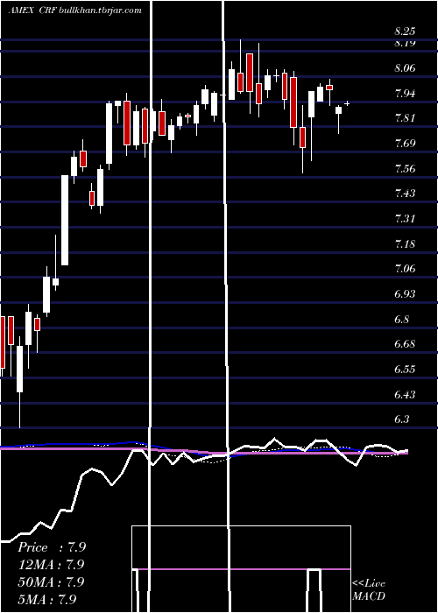Click the 7.69 price axis label

pos(405,144)
